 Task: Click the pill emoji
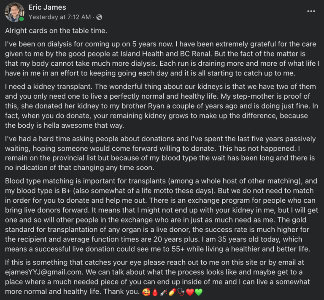tap(173, 291)
